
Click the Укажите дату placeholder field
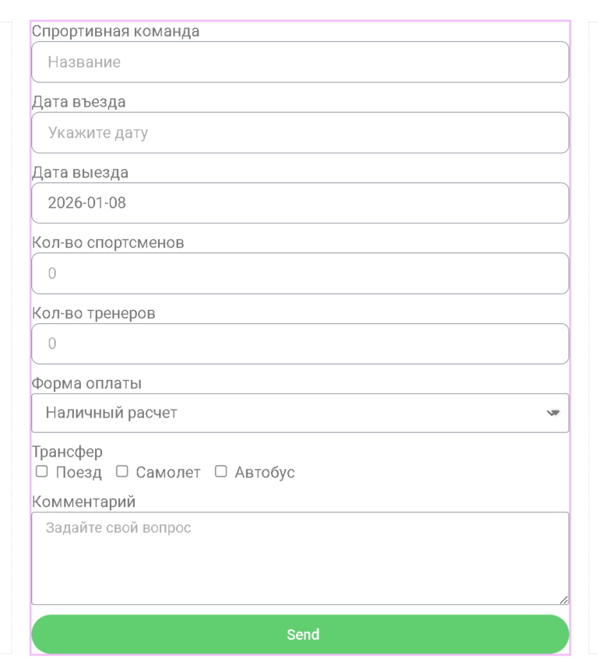coord(300,132)
